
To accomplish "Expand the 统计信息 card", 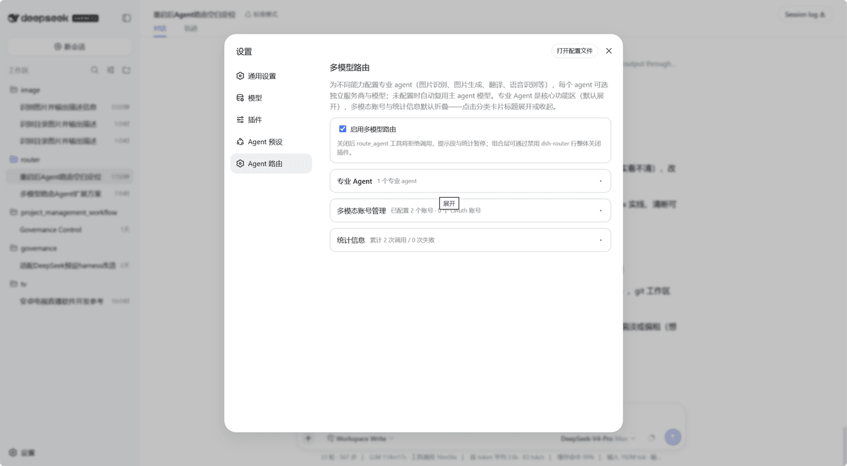I will (x=470, y=240).
